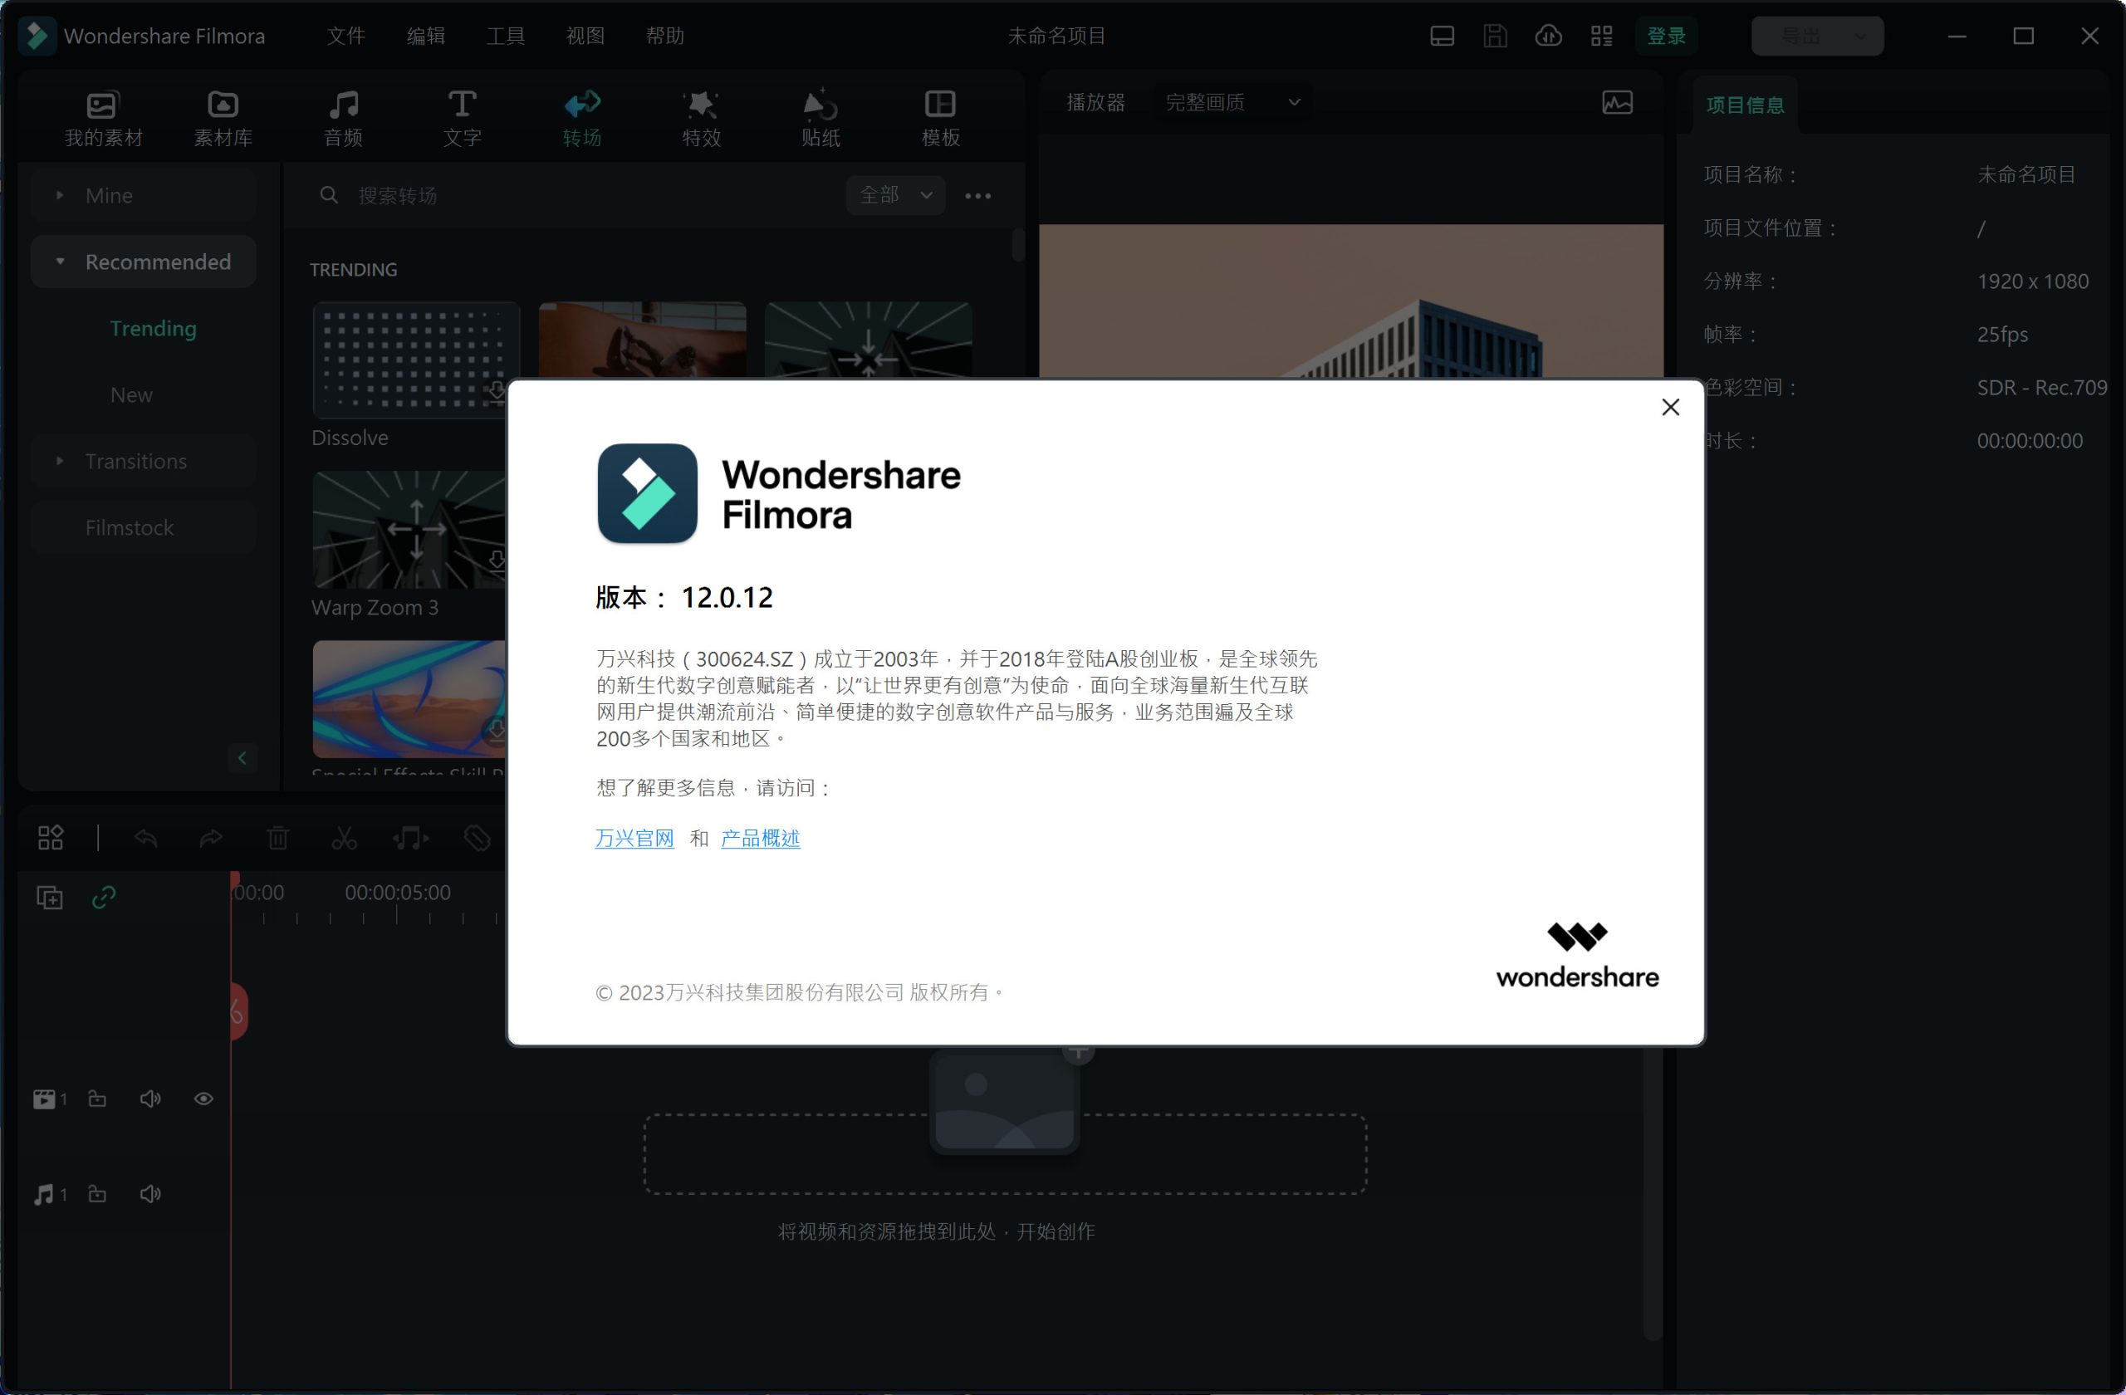
Task: Open the 文字 titles tab
Action: point(462,119)
